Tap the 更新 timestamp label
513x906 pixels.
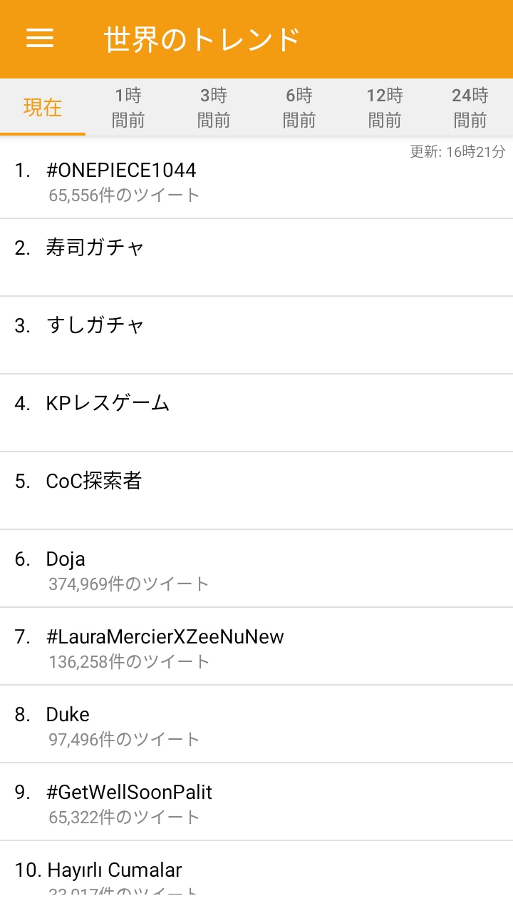coord(457,152)
